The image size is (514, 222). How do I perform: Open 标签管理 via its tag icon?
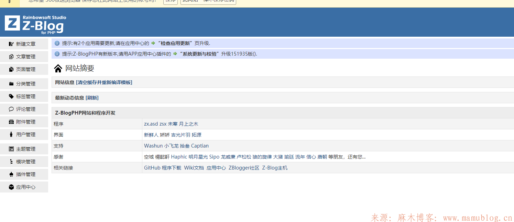click(12, 96)
